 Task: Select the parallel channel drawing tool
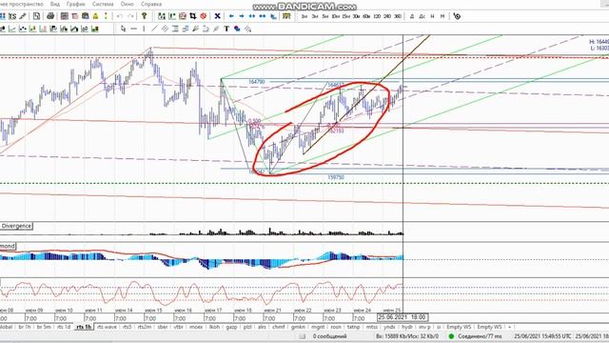[165, 29]
